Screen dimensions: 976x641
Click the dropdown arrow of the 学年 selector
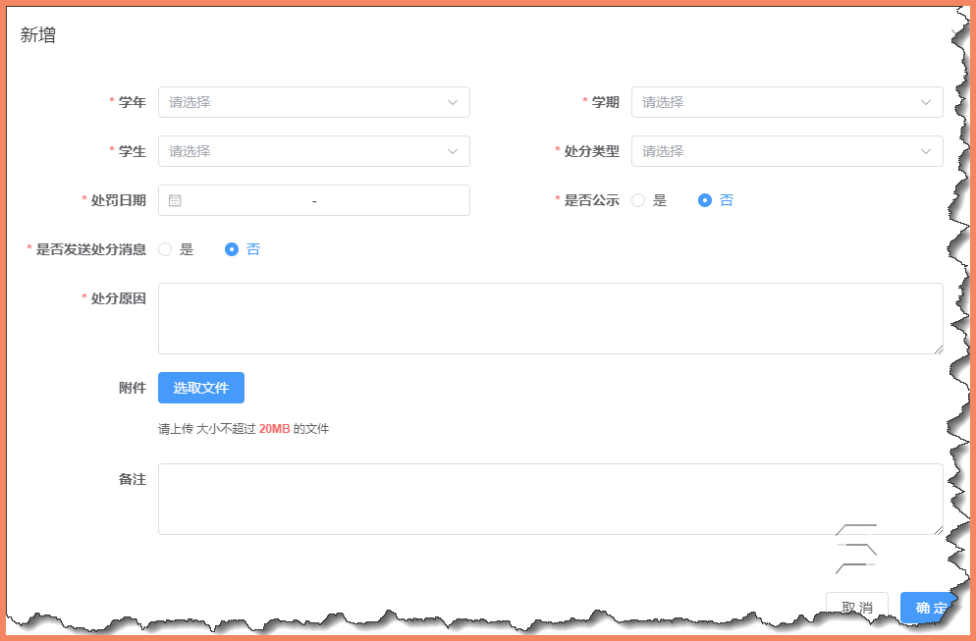[453, 102]
